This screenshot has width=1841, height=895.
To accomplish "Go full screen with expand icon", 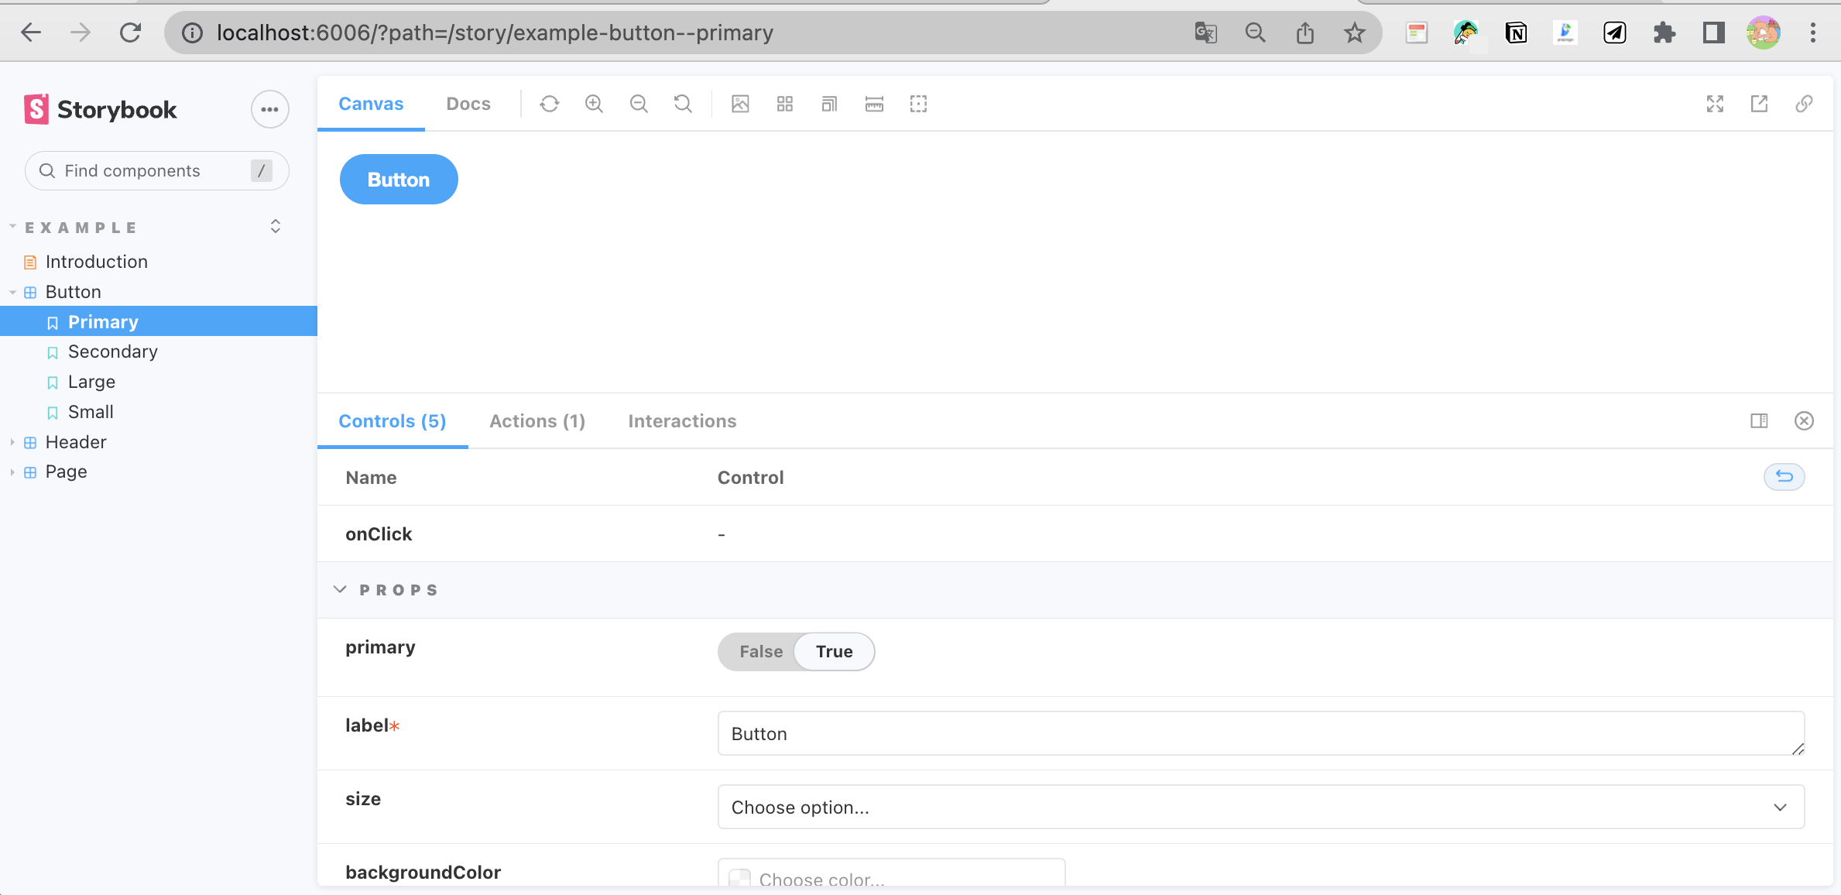I will coord(1715,104).
